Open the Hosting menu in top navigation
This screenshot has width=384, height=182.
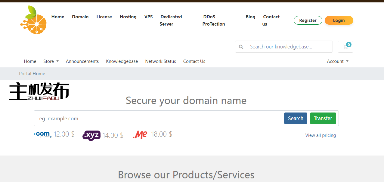coord(128,17)
